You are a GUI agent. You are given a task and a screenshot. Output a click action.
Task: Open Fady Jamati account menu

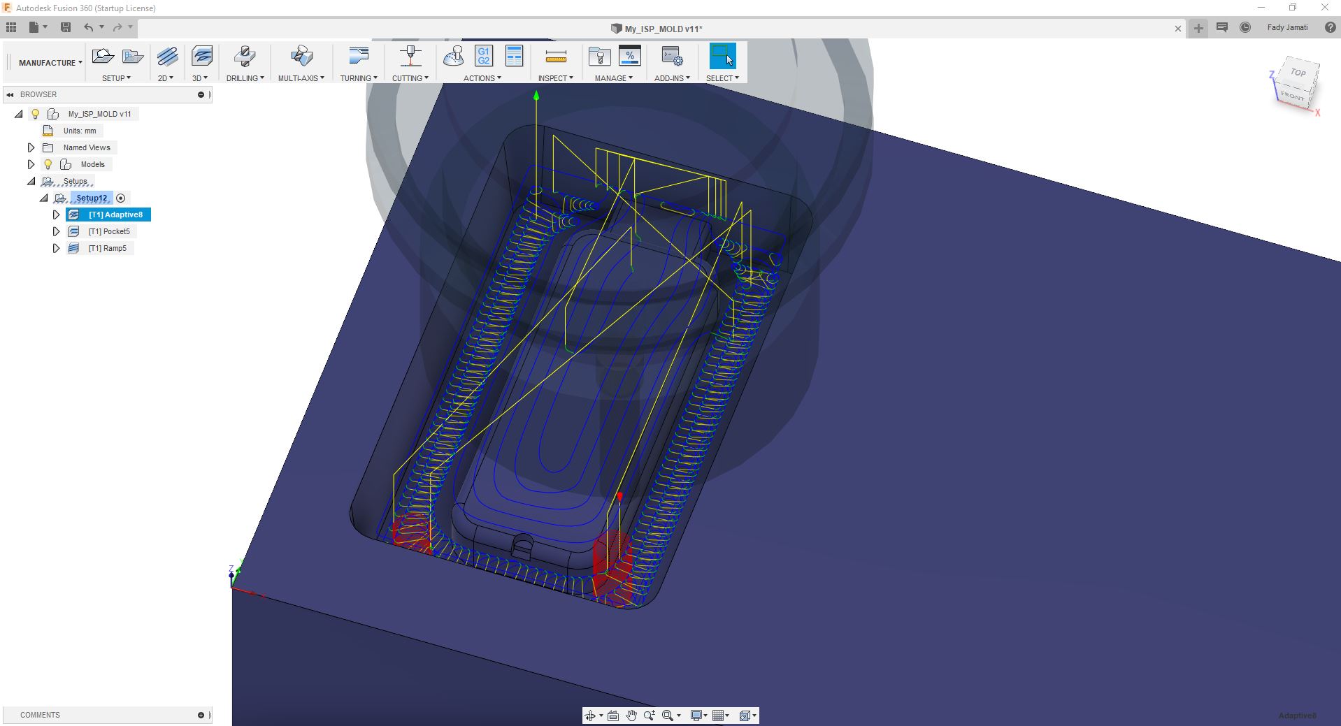point(1287,28)
